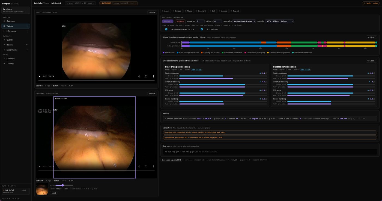The image size is (382, 201).
Task: Open the heichole dataset selector
Action: (x=16, y=10)
